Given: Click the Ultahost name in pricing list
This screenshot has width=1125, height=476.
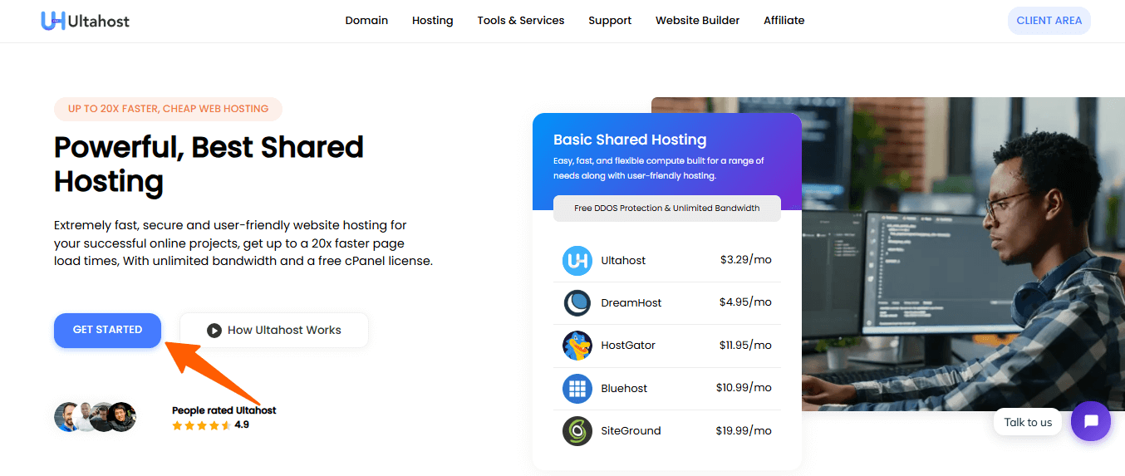Looking at the screenshot, I should click(623, 261).
